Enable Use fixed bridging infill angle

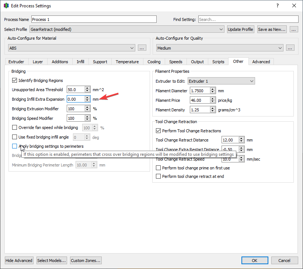point(14,137)
